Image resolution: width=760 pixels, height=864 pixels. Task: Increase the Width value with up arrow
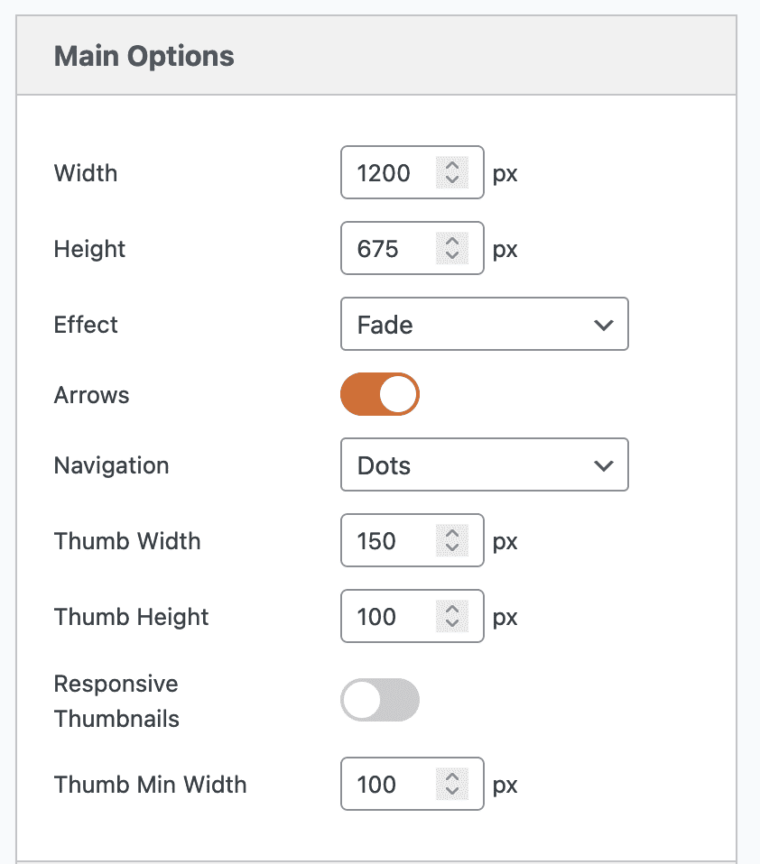click(x=452, y=165)
